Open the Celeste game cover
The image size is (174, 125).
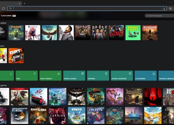click(96, 115)
